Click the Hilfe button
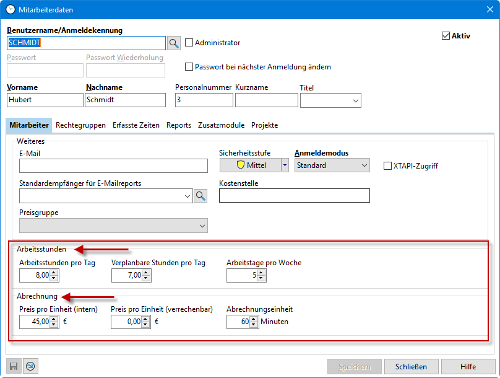The height and width of the screenshot is (378, 500). click(x=468, y=366)
